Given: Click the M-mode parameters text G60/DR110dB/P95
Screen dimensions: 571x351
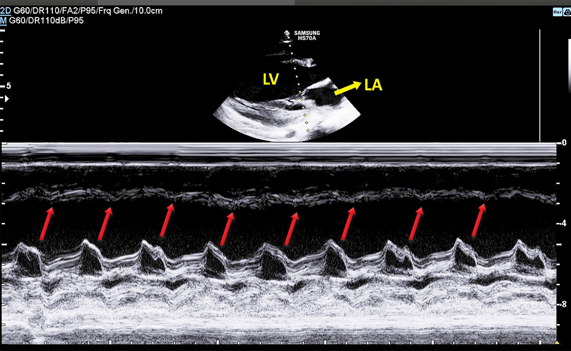Looking at the screenshot, I should coord(46,20).
